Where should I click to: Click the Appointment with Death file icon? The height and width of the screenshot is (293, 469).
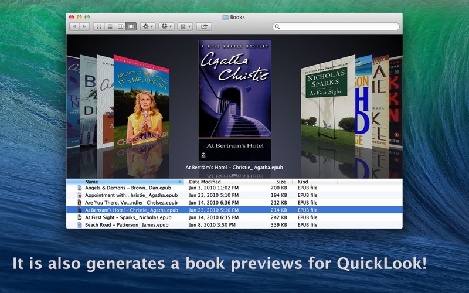tap(80, 195)
